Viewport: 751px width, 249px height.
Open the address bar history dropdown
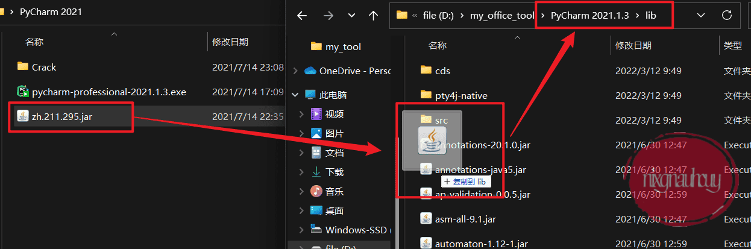[x=700, y=15]
